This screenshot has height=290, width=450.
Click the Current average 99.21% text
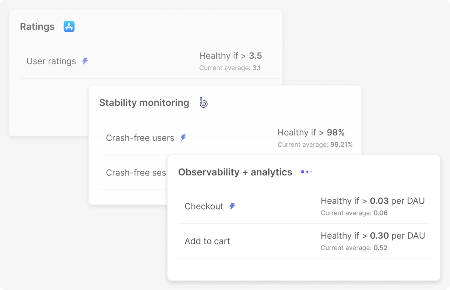315,145
